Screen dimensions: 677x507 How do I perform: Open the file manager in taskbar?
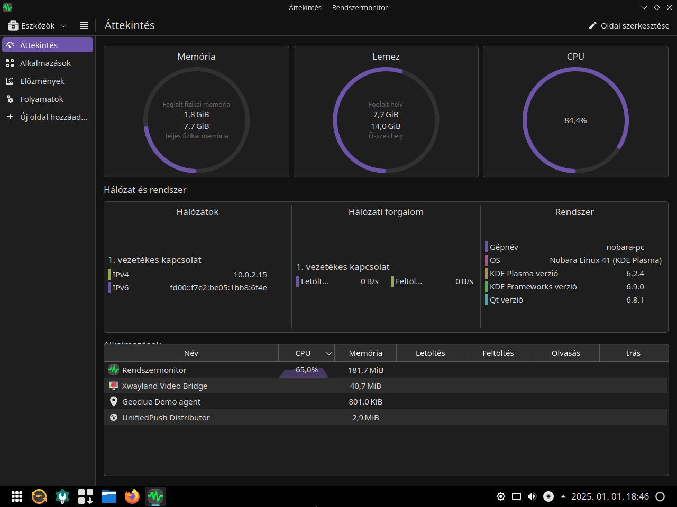click(x=109, y=496)
